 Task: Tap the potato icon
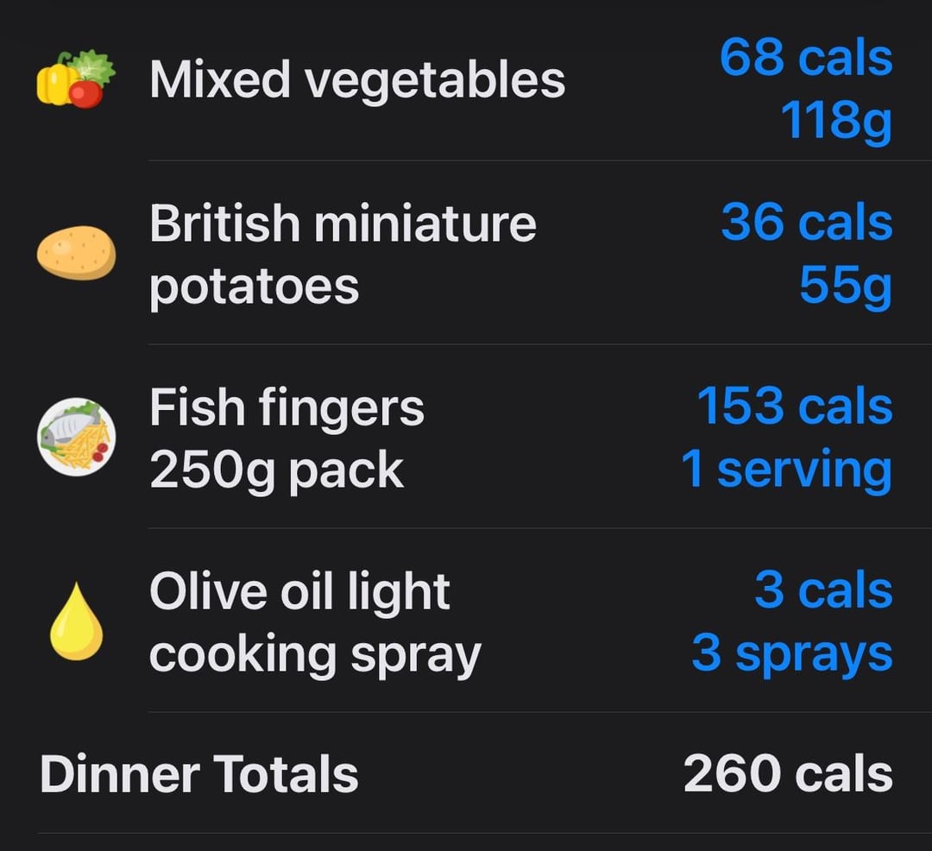click(76, 253)
